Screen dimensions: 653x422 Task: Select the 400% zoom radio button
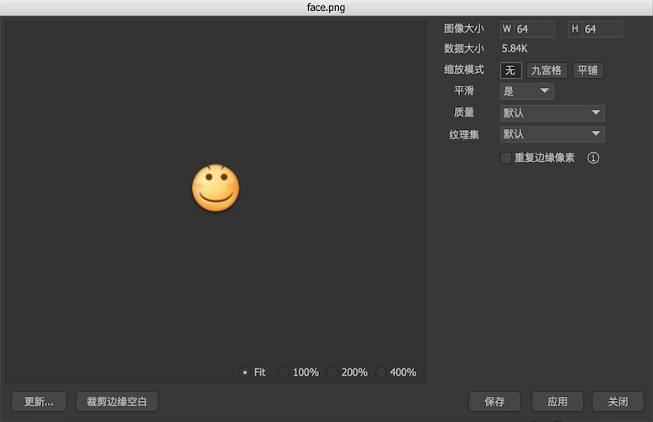381,372
